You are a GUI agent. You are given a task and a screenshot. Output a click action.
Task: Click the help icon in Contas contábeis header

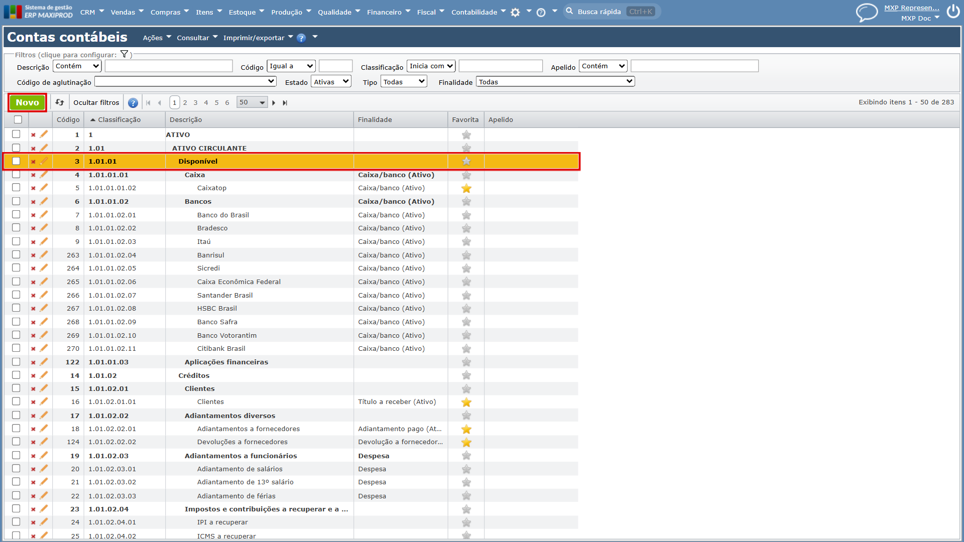pyautogui.click(x=301, y=38)
